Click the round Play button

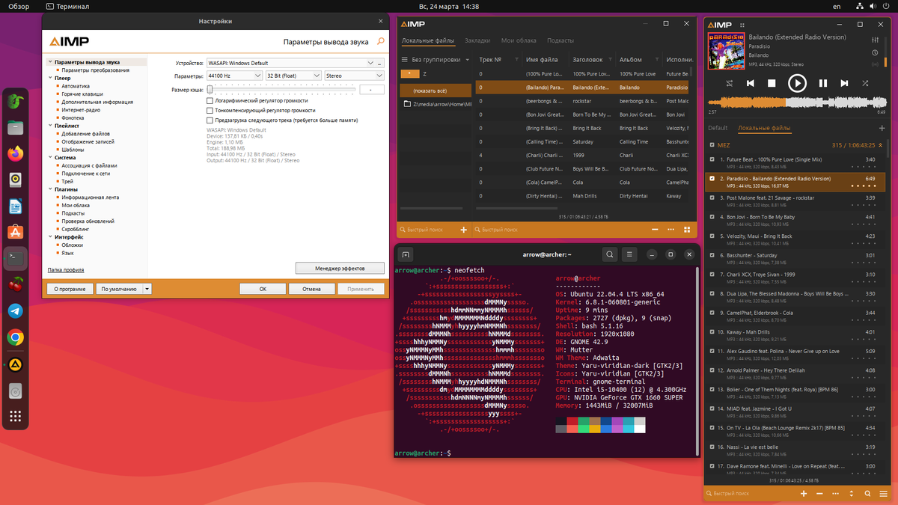[797, 83]
